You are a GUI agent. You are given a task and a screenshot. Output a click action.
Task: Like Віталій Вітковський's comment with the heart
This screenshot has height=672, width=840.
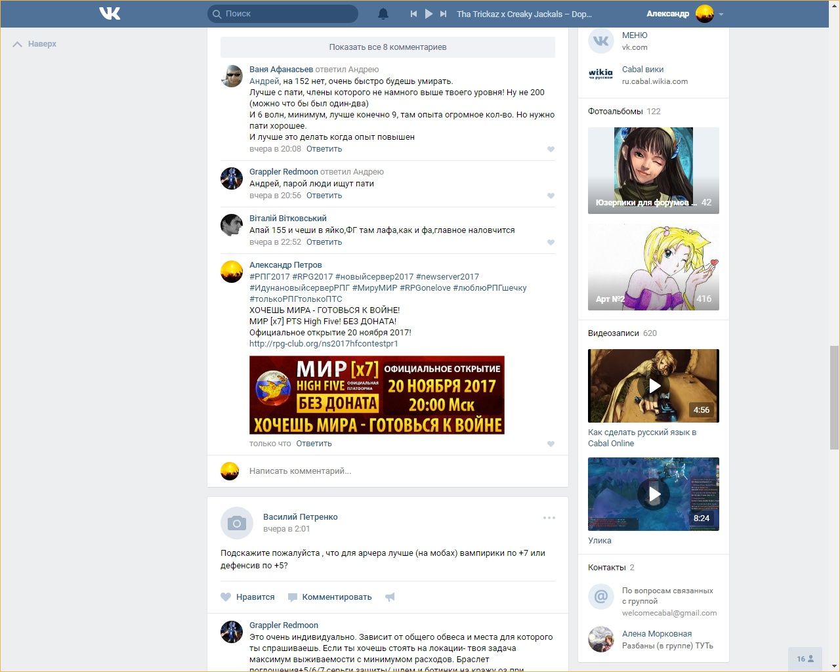[551, 242]
